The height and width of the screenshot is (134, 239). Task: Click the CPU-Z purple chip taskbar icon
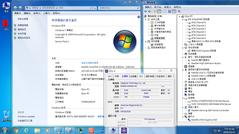124,130
